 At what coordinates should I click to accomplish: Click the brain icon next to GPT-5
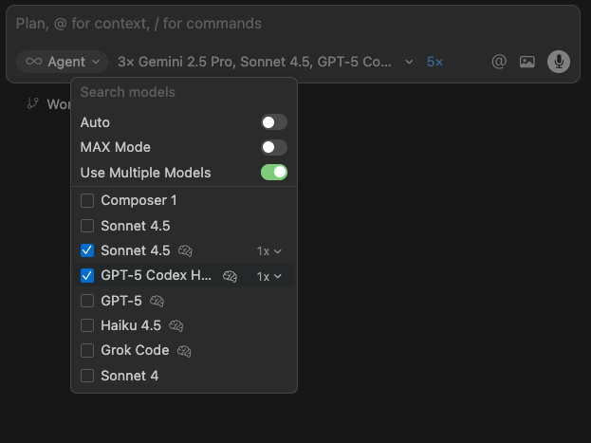pyautogui.click(x=157, y=301)
